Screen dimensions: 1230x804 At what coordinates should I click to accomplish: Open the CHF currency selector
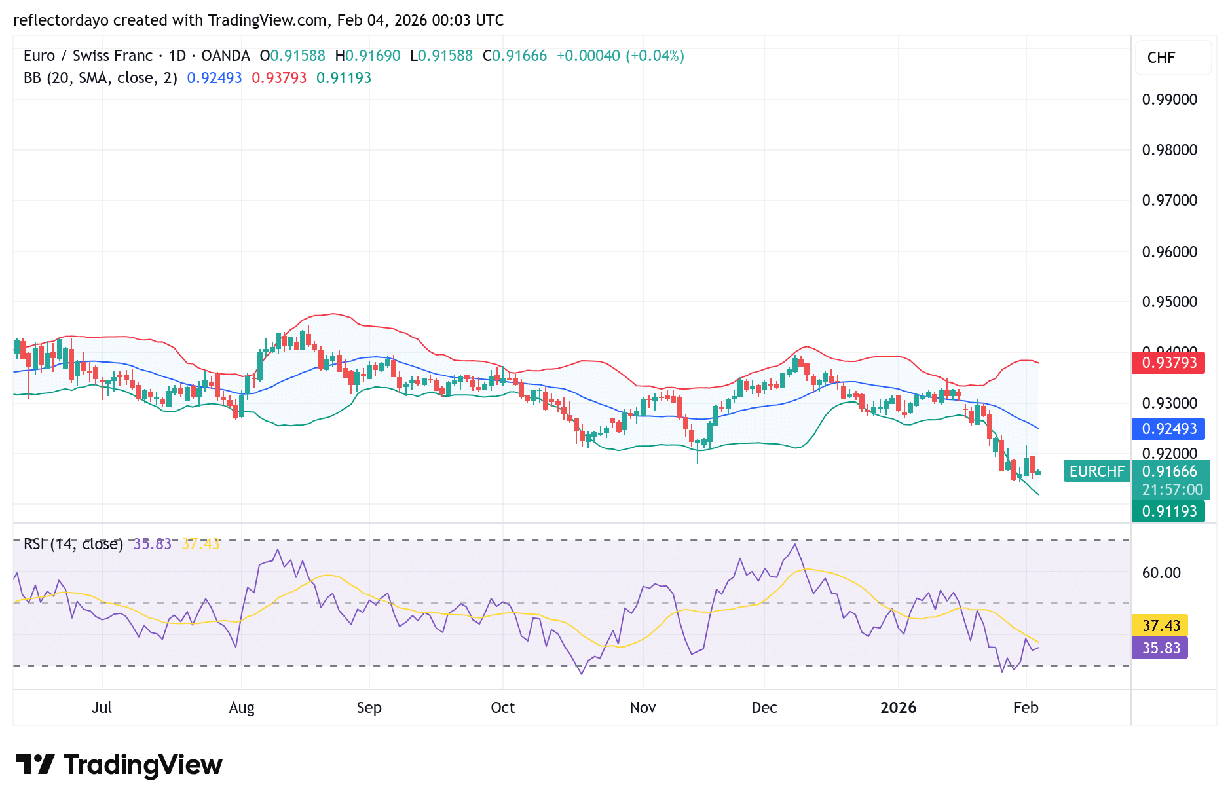coord(1172,58)
